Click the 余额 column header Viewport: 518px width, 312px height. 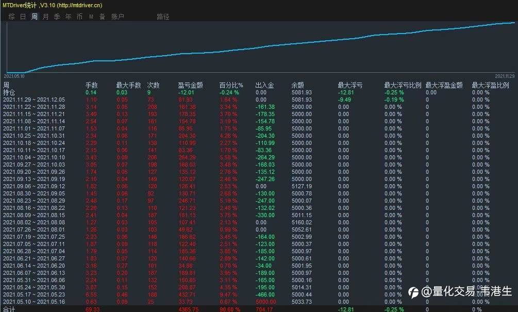coord(297,85)
